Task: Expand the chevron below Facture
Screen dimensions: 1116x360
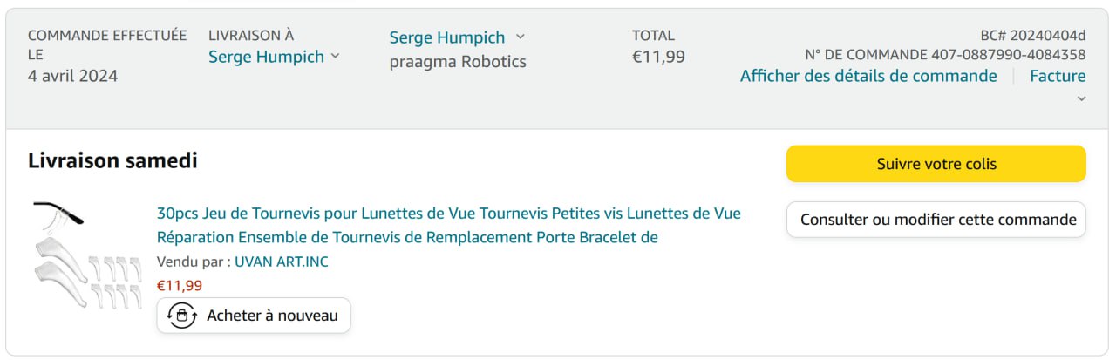Action: [1081, 98]
